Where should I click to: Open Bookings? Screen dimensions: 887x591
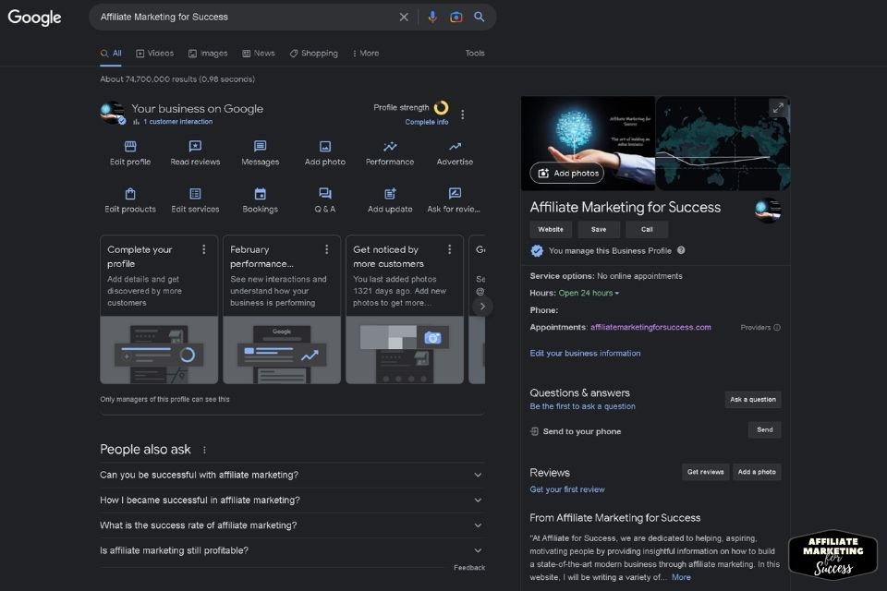[x=261, y=200]
